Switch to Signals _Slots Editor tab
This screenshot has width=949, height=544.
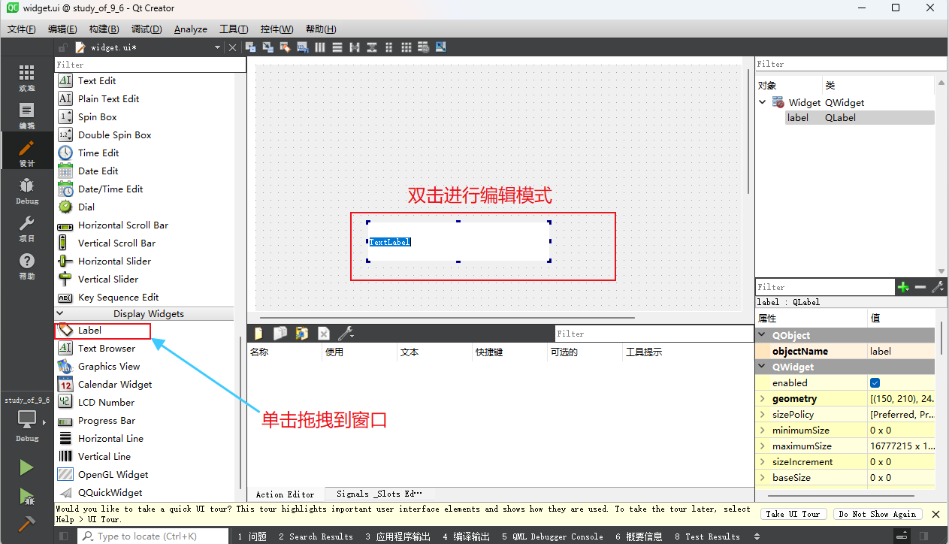pyautogui.click(x=379, y=494)
